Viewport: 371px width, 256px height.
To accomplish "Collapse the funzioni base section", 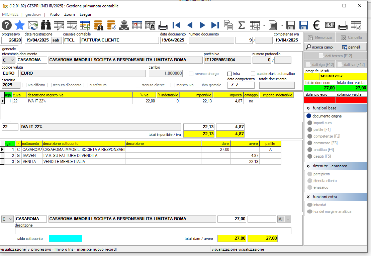I will (308, 108).
